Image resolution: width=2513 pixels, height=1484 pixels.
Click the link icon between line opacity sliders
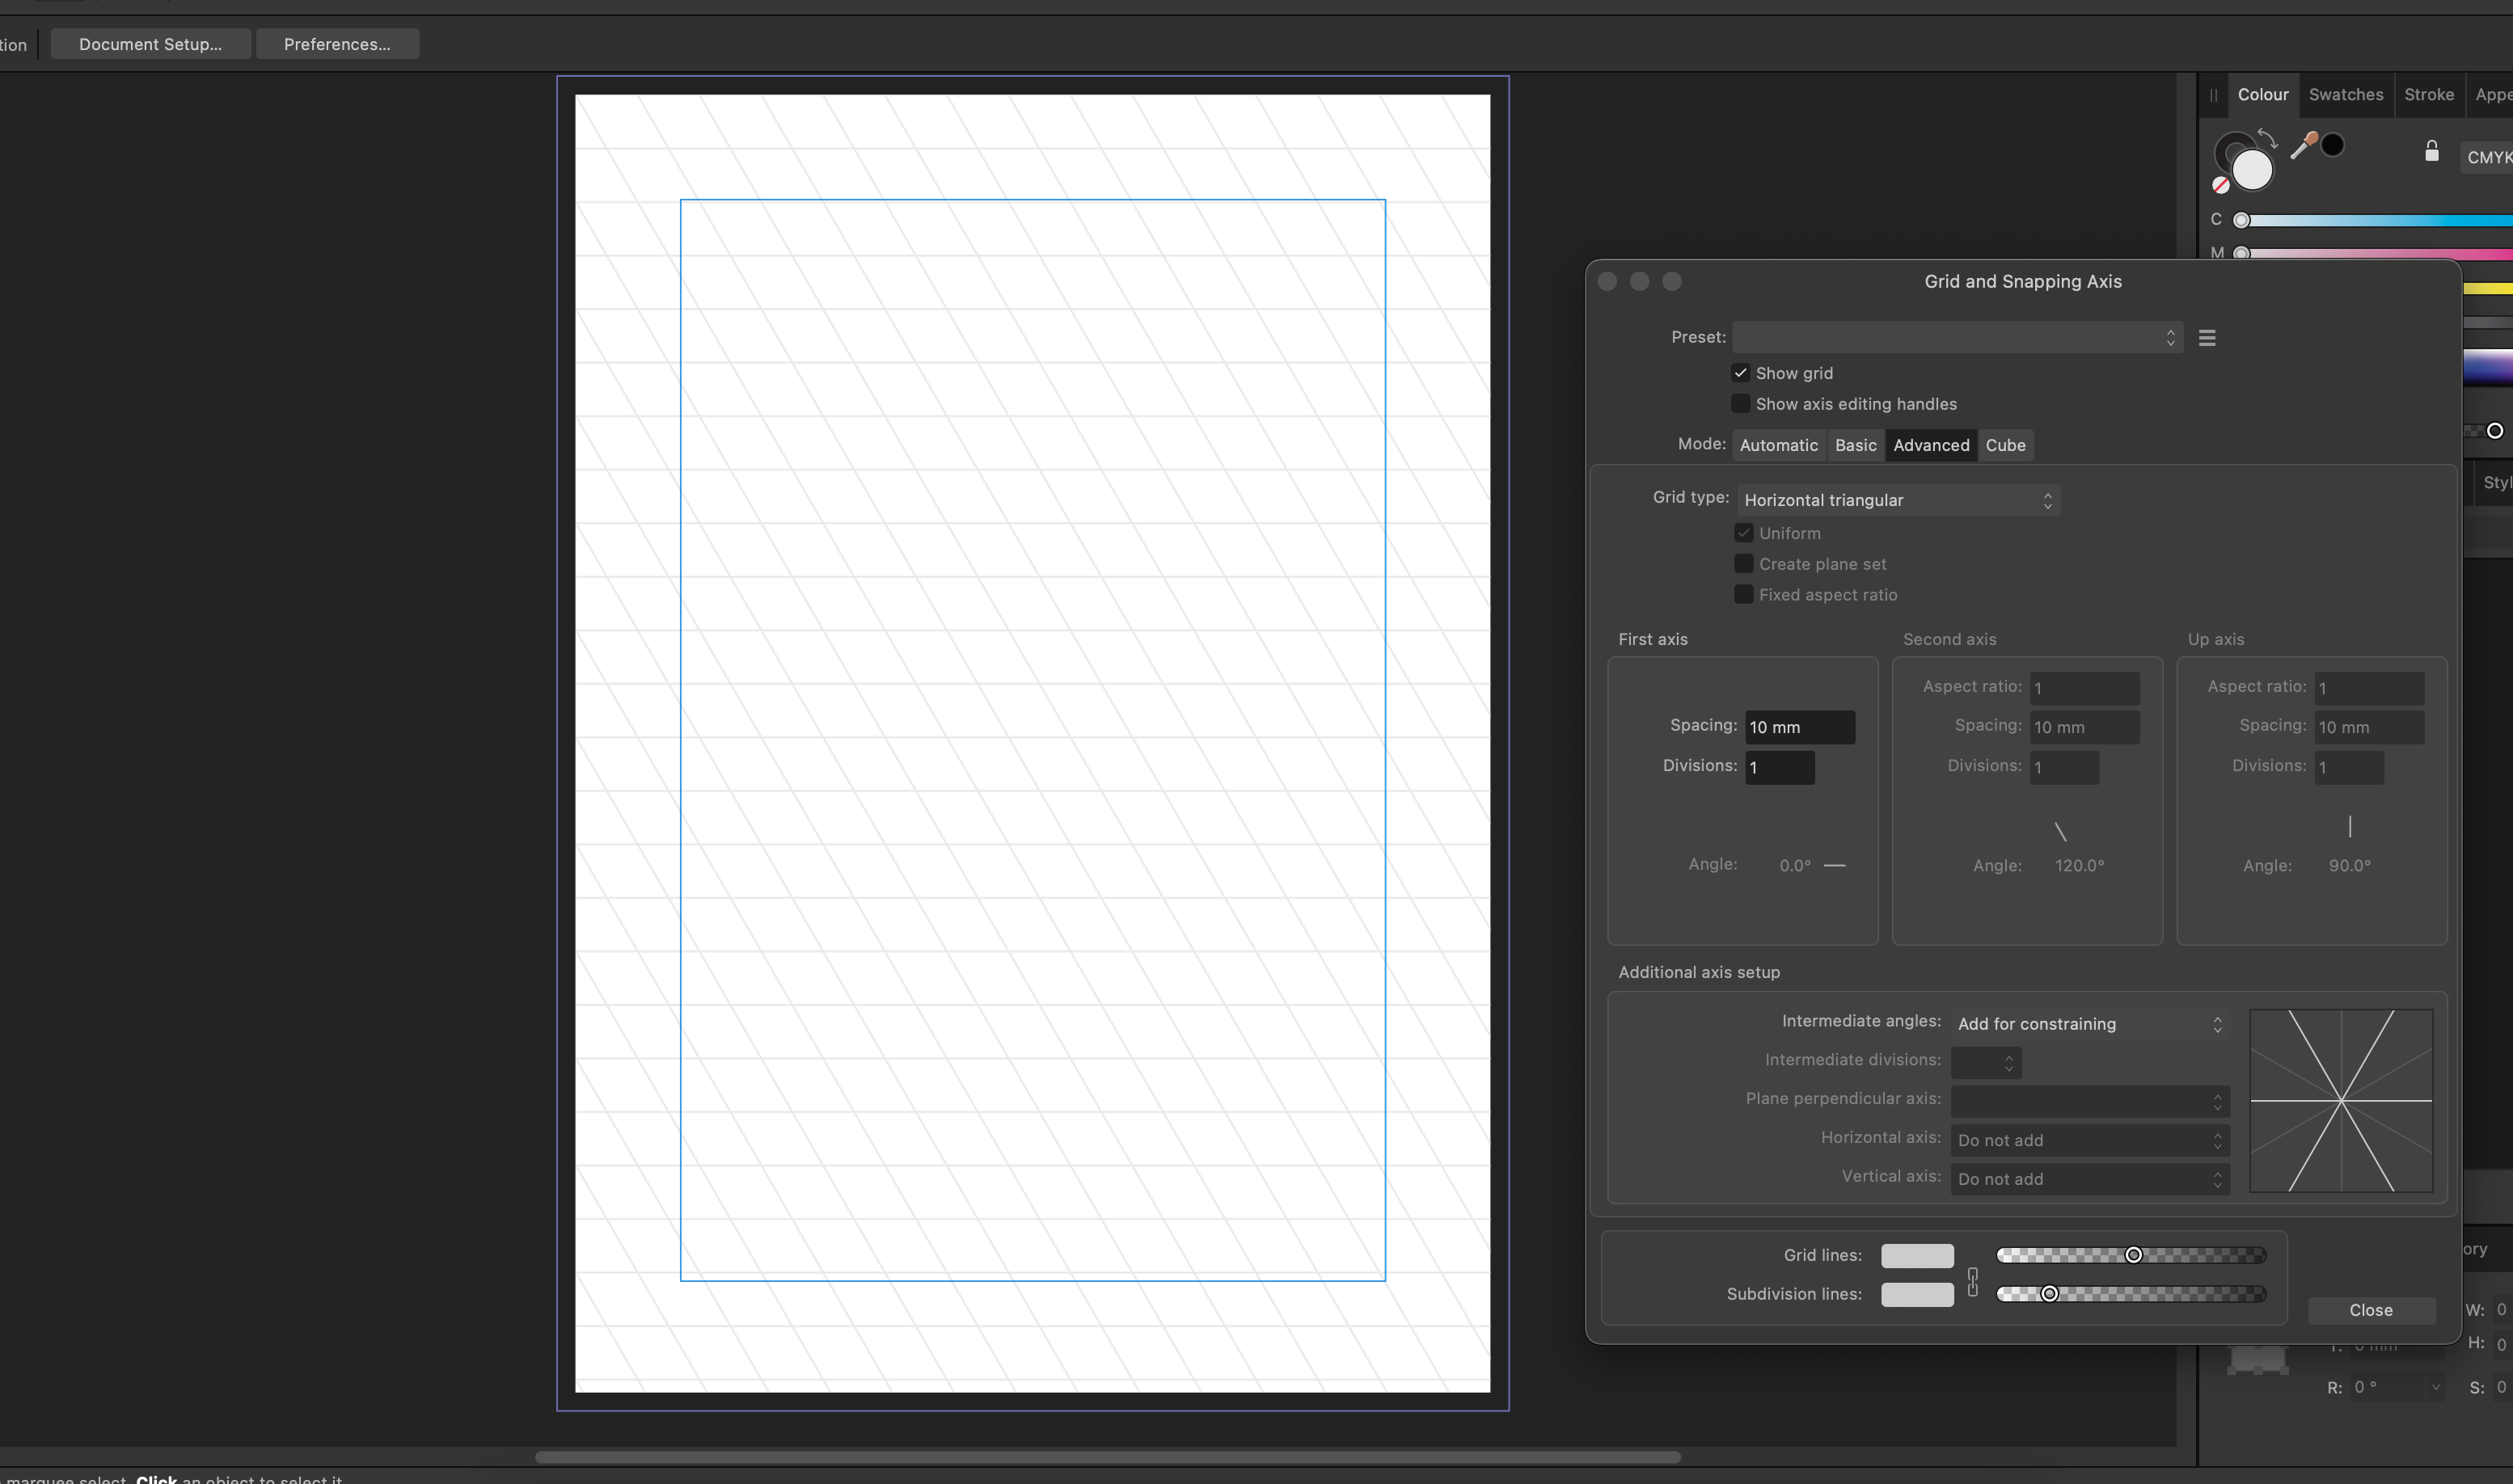[1973, 1281]
